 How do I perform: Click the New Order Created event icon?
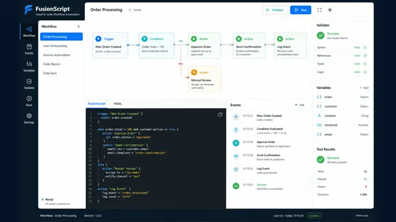(236, 117)
